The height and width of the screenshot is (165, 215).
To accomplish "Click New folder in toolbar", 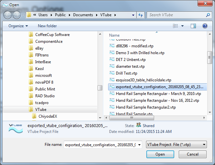I will pos(47,26).
